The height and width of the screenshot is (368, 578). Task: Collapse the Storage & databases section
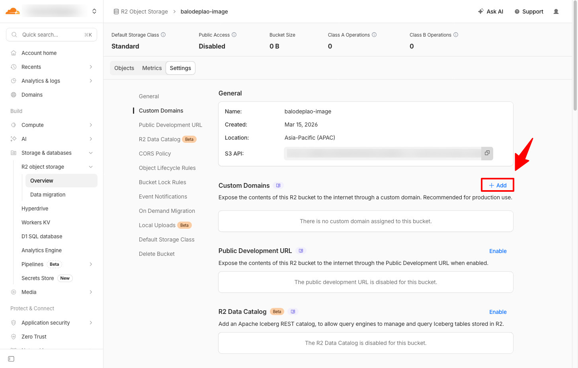[91, 153]
